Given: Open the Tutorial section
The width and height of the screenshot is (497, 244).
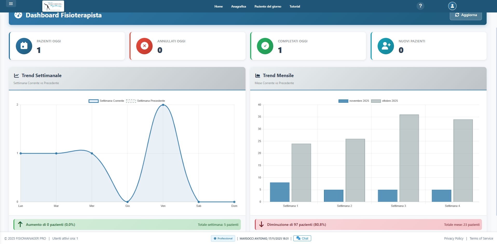Looking at the screenshot, I should (295, 6).
